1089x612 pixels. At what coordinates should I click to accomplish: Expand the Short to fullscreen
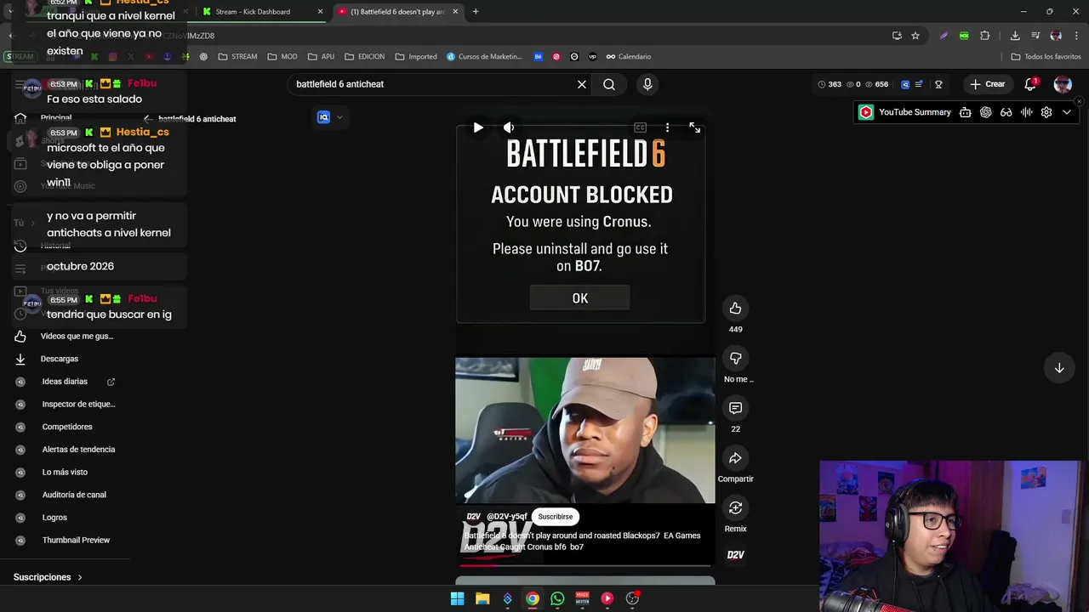[x=695, y=127]
